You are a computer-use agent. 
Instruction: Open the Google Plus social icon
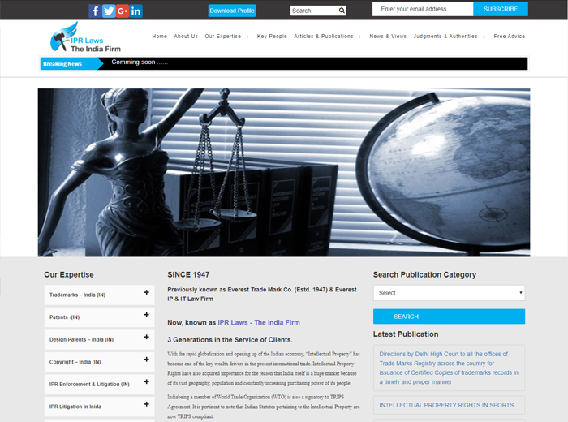(123, 11)
